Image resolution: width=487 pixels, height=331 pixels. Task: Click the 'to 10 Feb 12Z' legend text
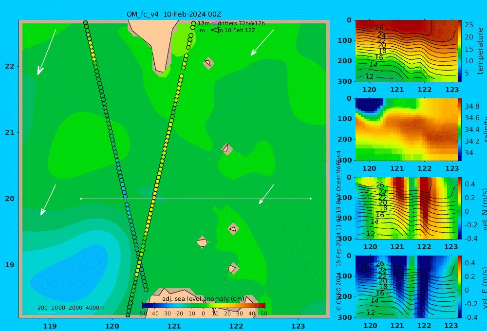click(236, 31)
